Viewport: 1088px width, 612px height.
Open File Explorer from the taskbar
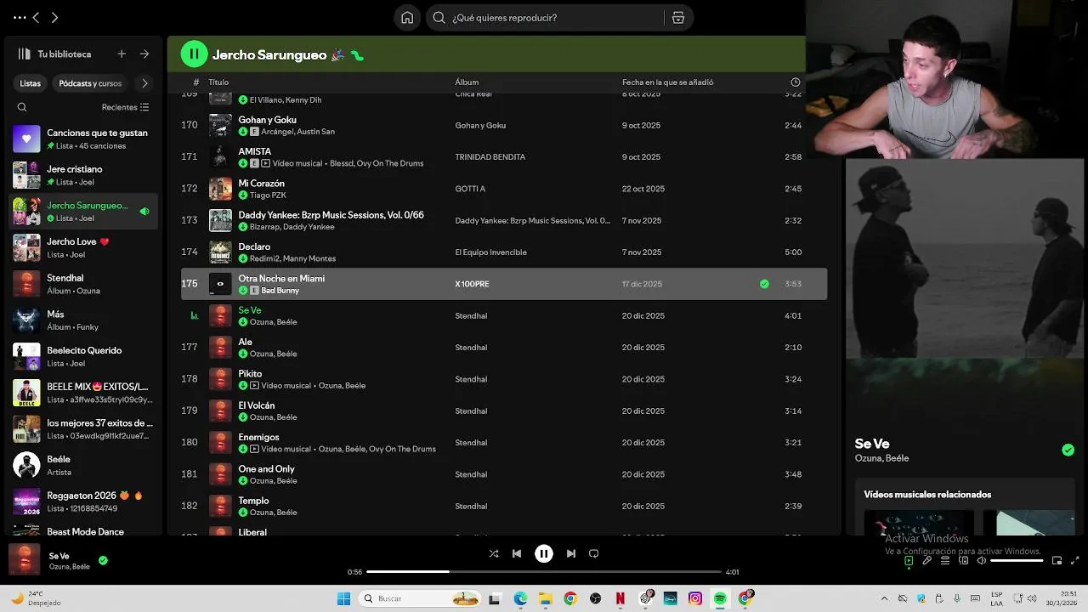[546, 598]
